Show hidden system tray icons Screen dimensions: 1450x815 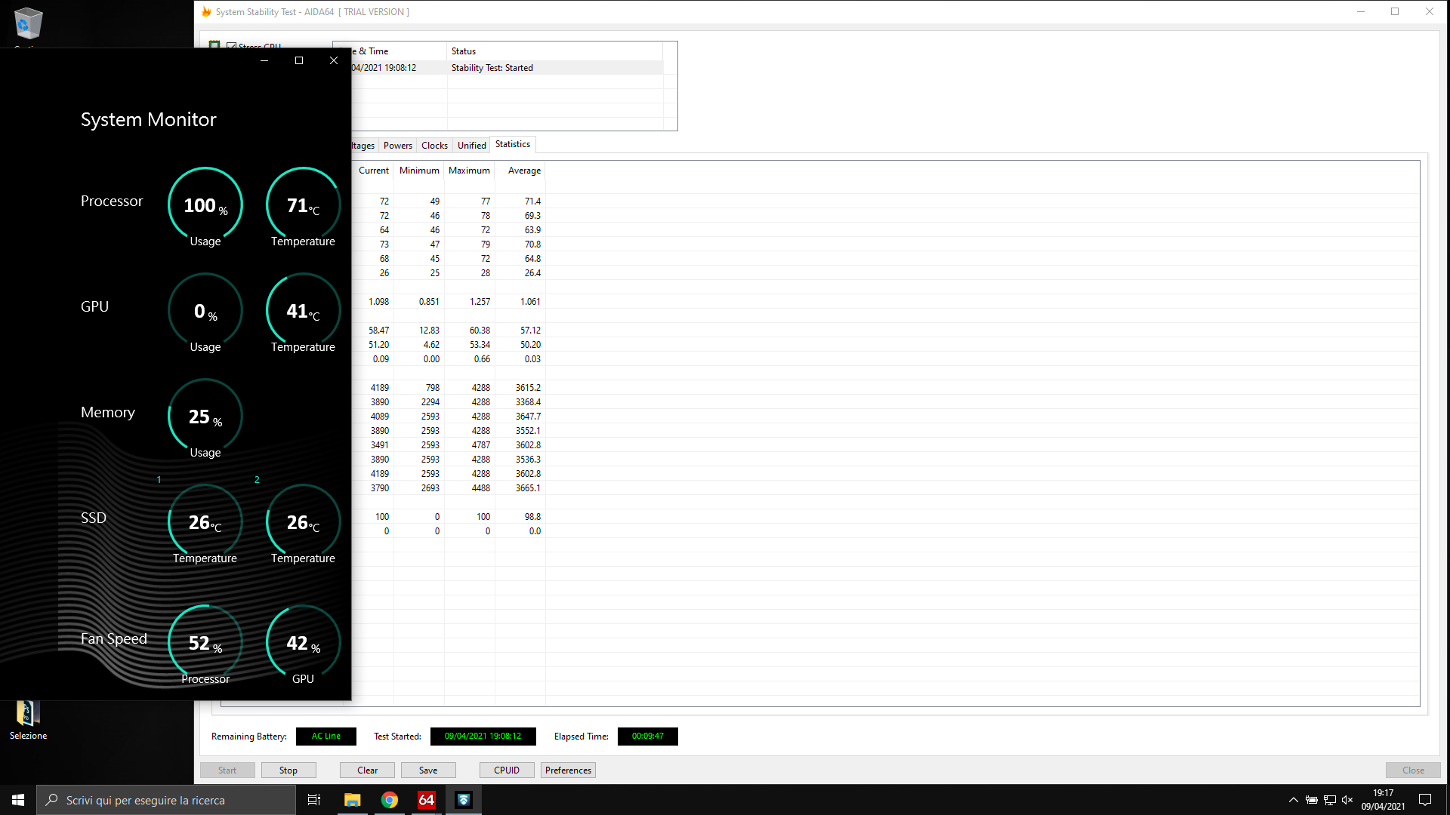pyautogui.click(x=1293, y=800)
